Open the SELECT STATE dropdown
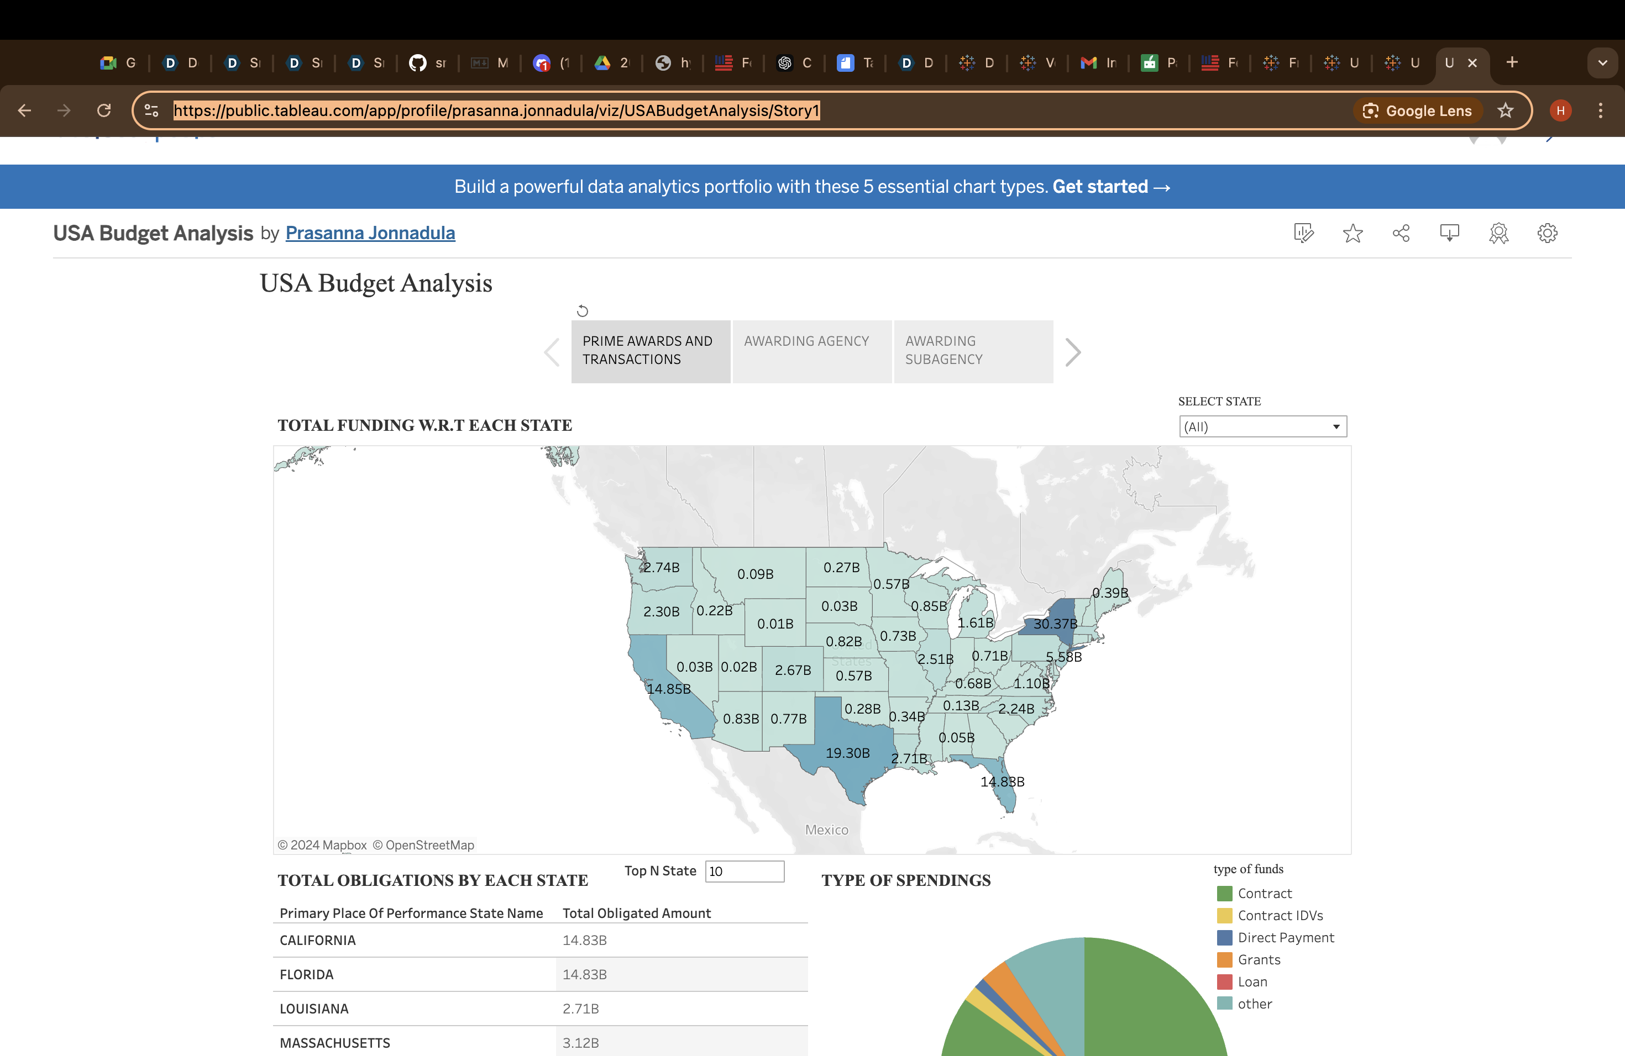Viewport: 1625px width, 1056px height. [x=1262, y=427]
